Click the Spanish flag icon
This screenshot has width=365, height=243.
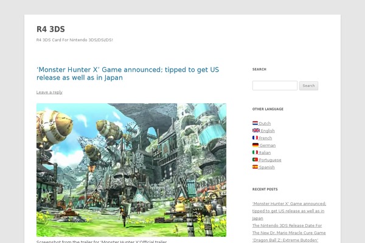click(255, 166)
